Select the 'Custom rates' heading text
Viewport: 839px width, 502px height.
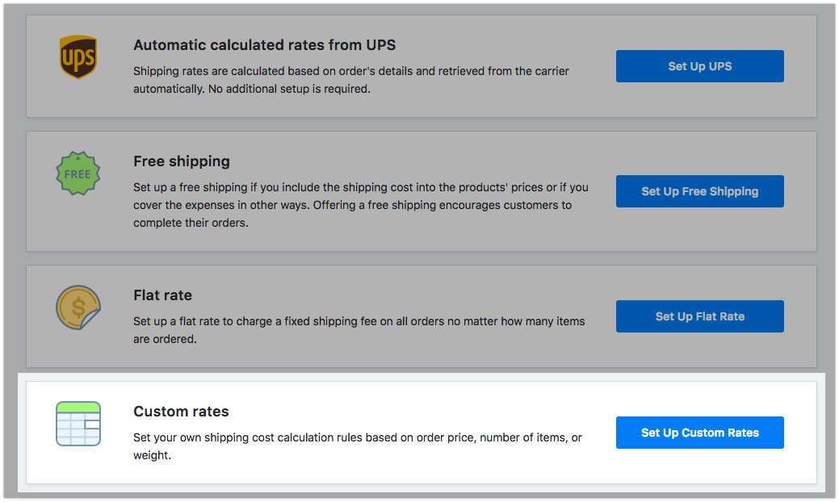pos(181,412)
